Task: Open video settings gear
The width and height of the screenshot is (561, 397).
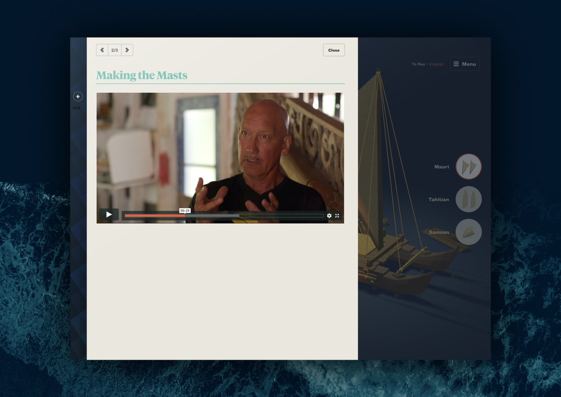Action: tap(329, 216)
